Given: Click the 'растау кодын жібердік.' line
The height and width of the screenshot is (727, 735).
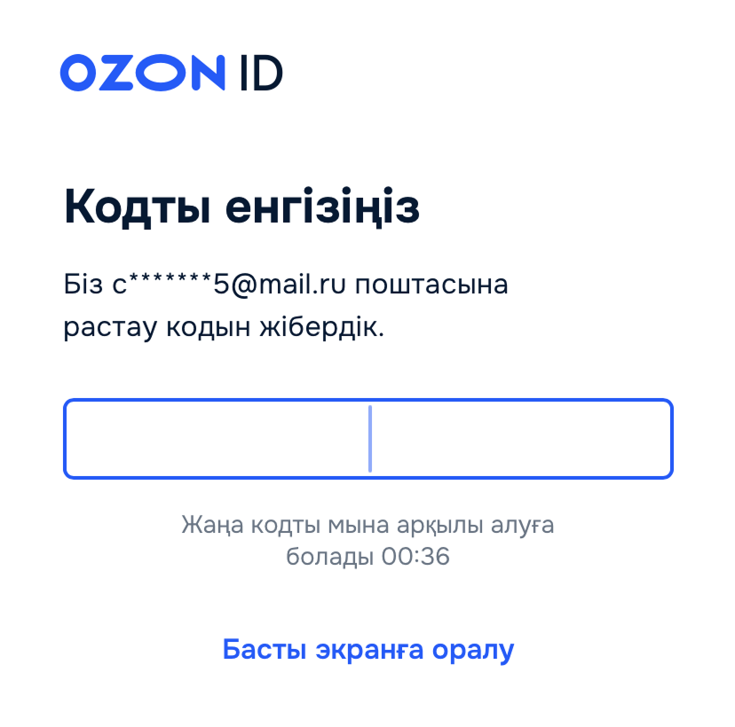Looking at the screenshot, I should 224,327.
